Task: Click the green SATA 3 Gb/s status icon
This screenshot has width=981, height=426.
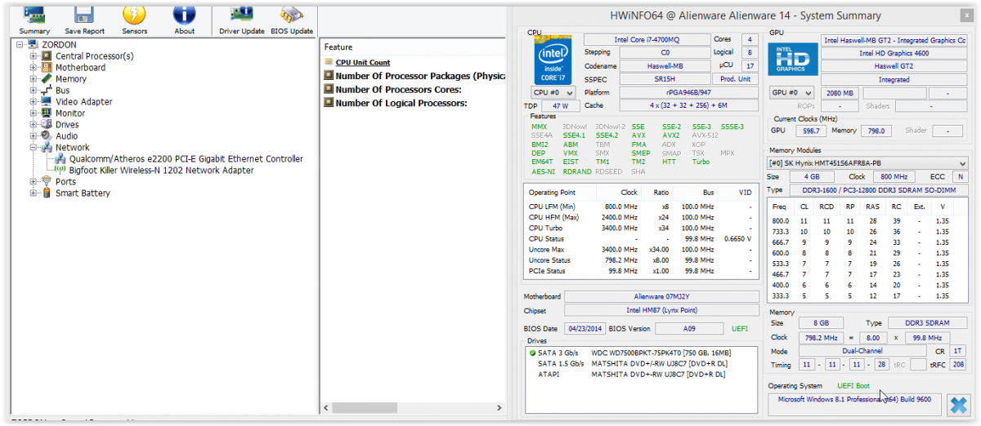Action: [532, 353]
